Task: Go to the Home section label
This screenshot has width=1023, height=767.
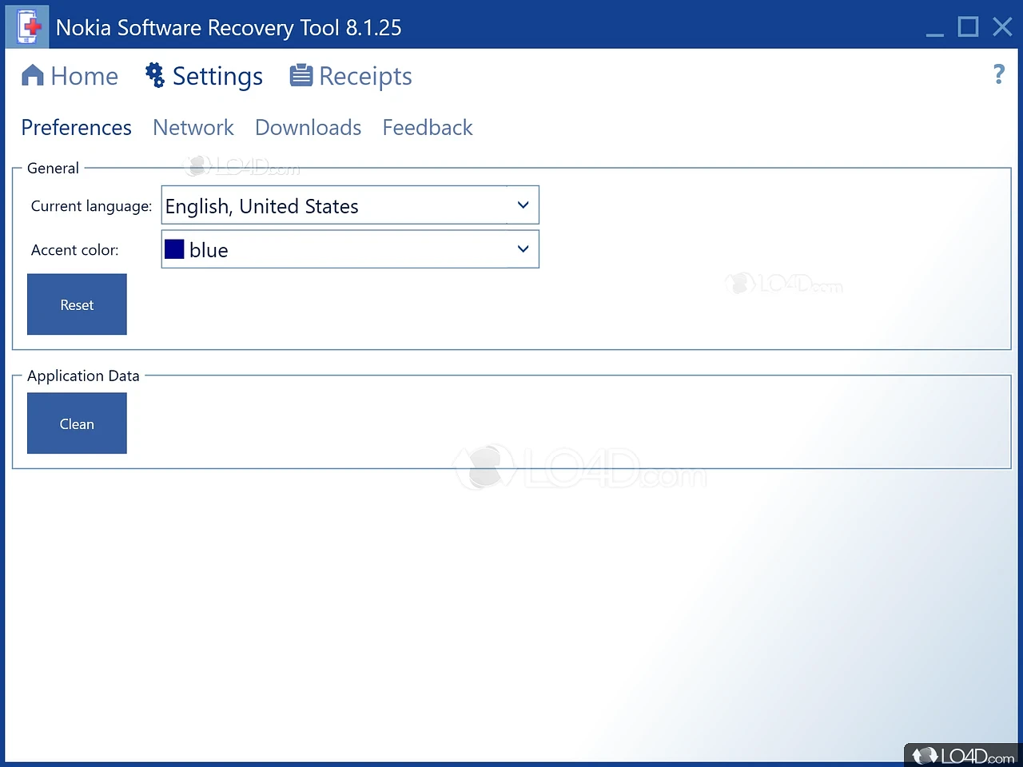Action: (x=84, y=76)
